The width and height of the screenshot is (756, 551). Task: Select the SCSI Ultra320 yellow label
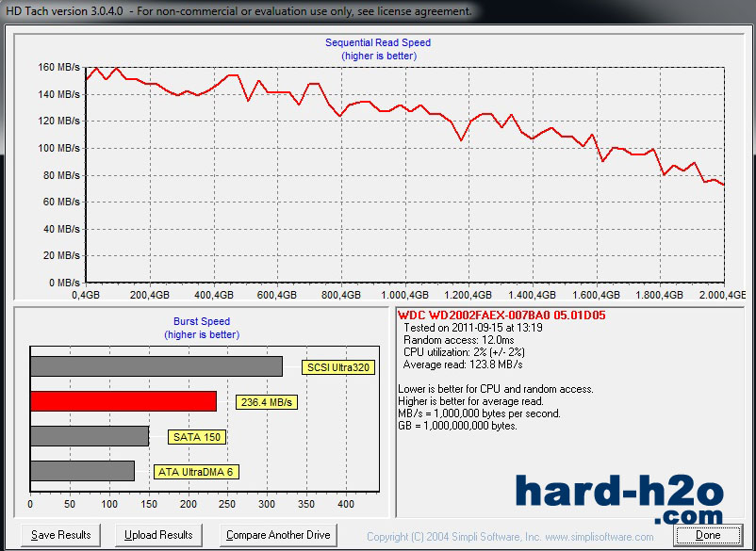point(337,367)
